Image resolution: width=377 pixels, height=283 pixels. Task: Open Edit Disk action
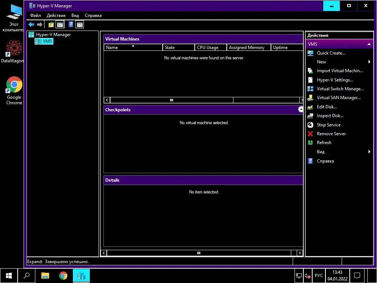point(327,107)
